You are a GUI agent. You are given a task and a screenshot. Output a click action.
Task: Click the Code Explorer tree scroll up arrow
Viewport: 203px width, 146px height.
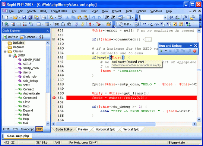(48, 43)
